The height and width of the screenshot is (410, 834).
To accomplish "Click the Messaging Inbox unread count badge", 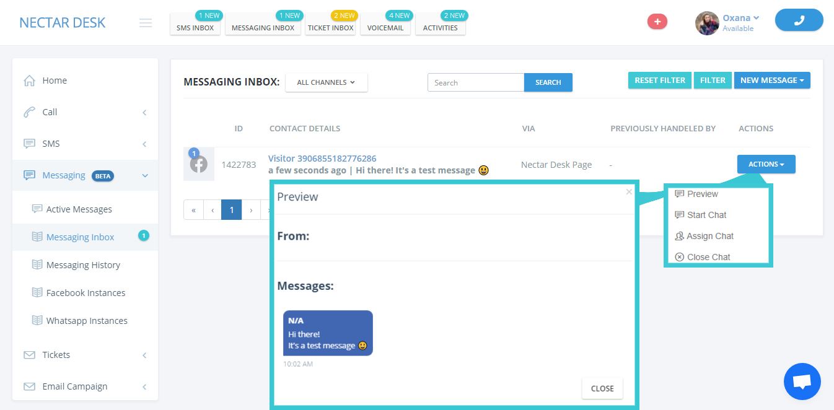I will pyautogui.click(x=144, y=235).
